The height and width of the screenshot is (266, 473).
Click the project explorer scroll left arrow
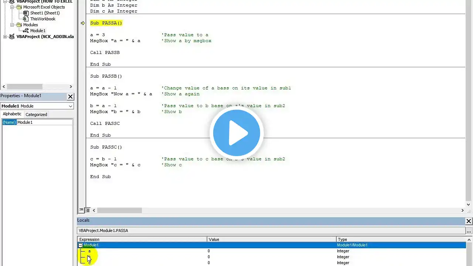point(3,87)
